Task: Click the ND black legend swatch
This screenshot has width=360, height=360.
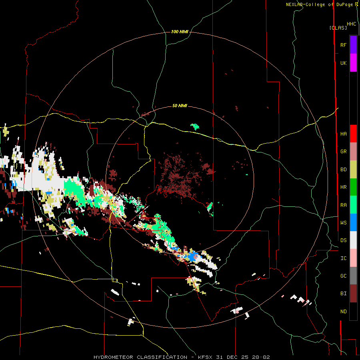Action: (x=353, y=311)
